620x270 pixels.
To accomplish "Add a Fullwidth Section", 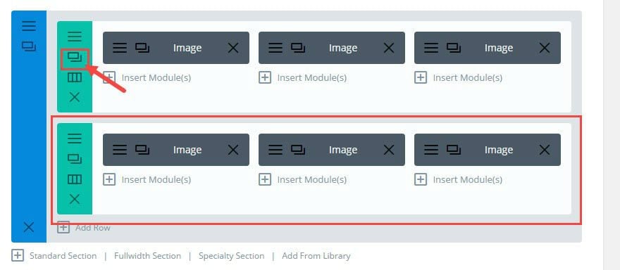I will click(x=147, y=256).
